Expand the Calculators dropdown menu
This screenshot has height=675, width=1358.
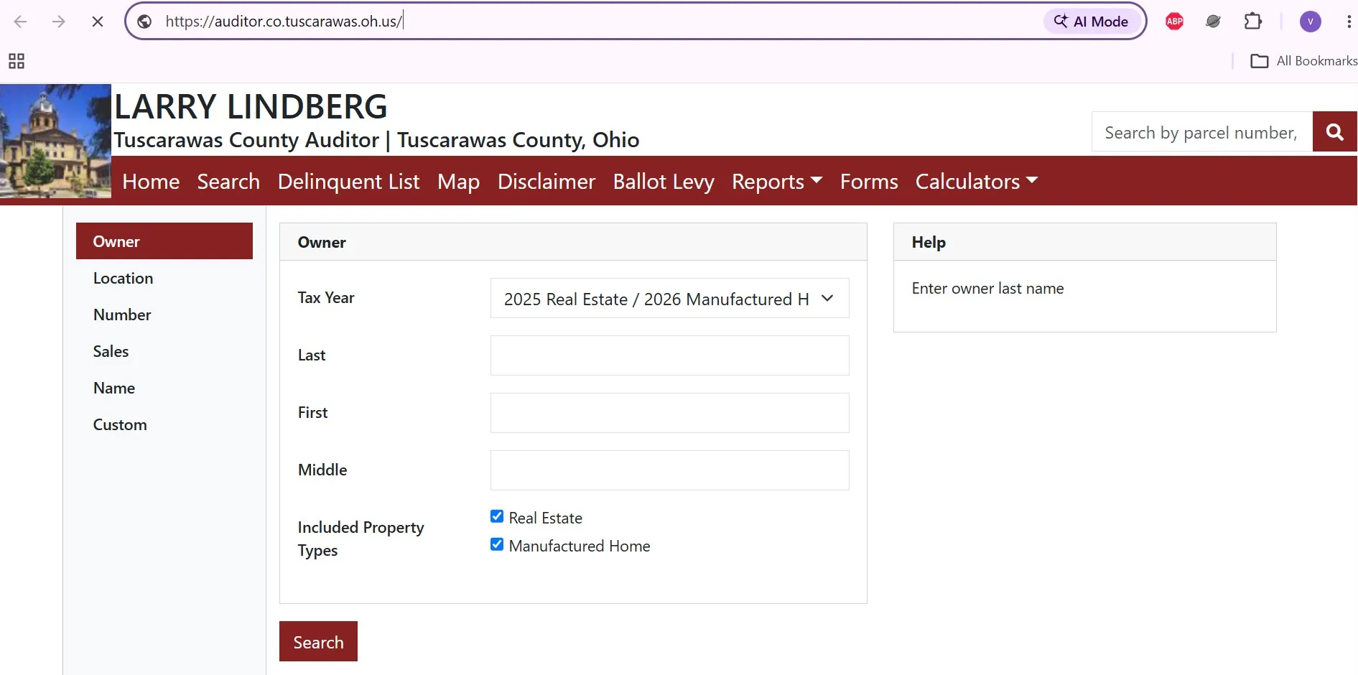pos(977,182)
